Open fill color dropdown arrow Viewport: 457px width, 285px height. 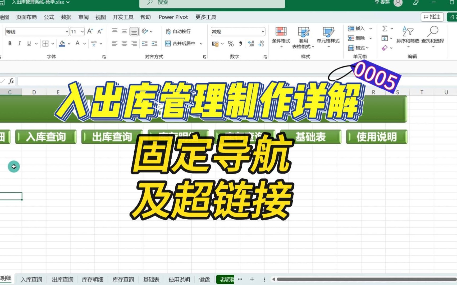[x=69, y=44]
